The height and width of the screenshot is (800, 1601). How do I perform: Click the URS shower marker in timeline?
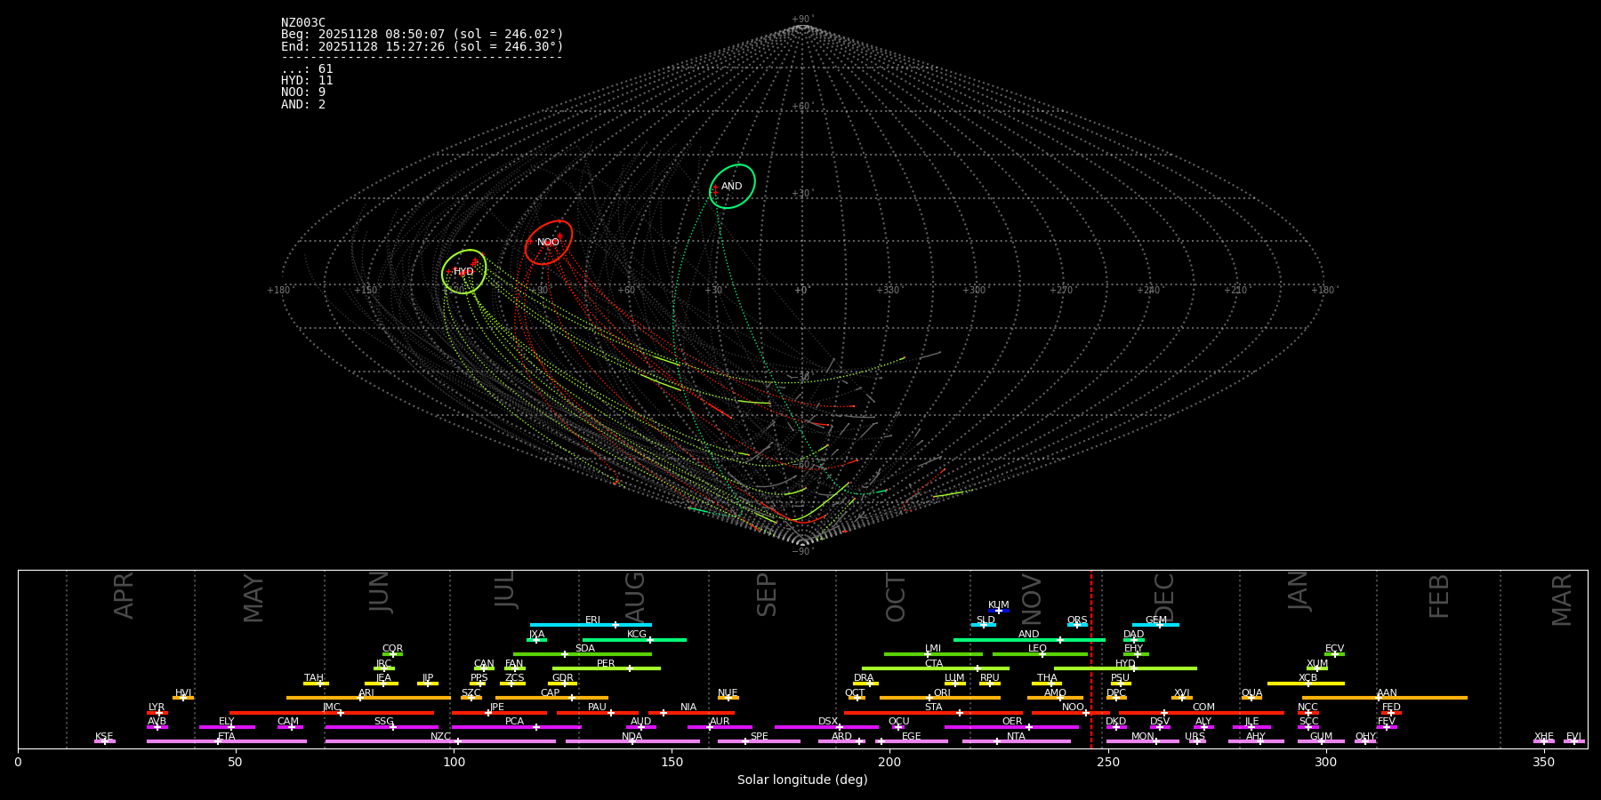(1196, 741)
